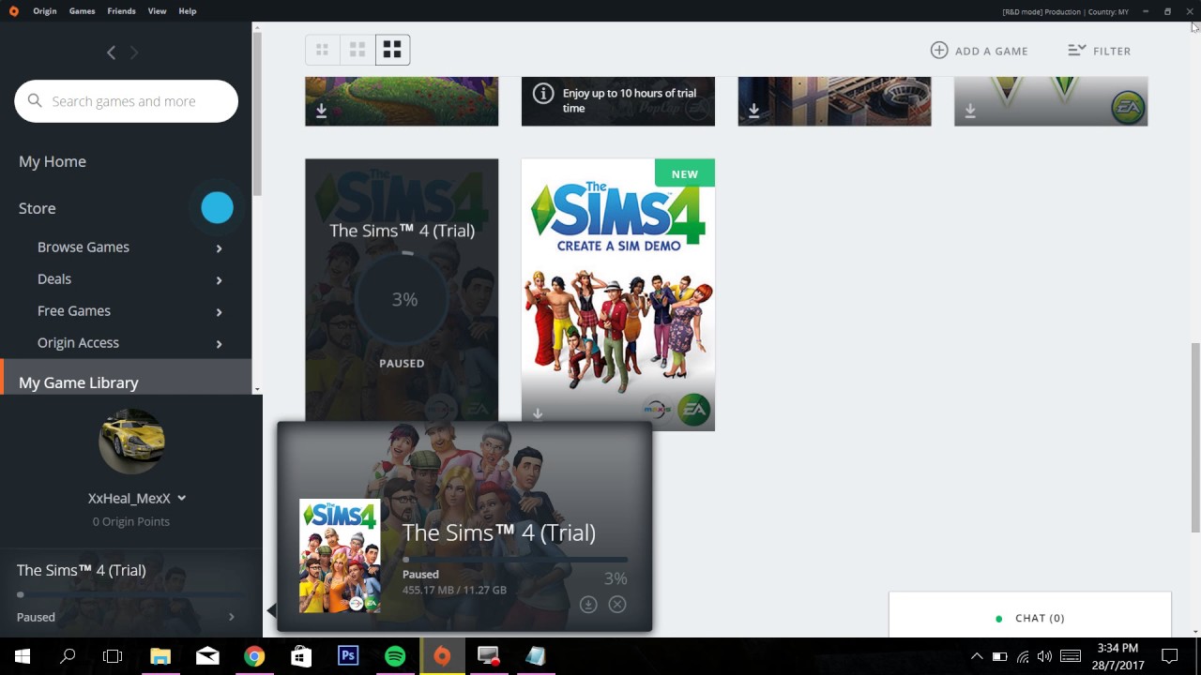Open the FILTER panel

click(1099, 51)
